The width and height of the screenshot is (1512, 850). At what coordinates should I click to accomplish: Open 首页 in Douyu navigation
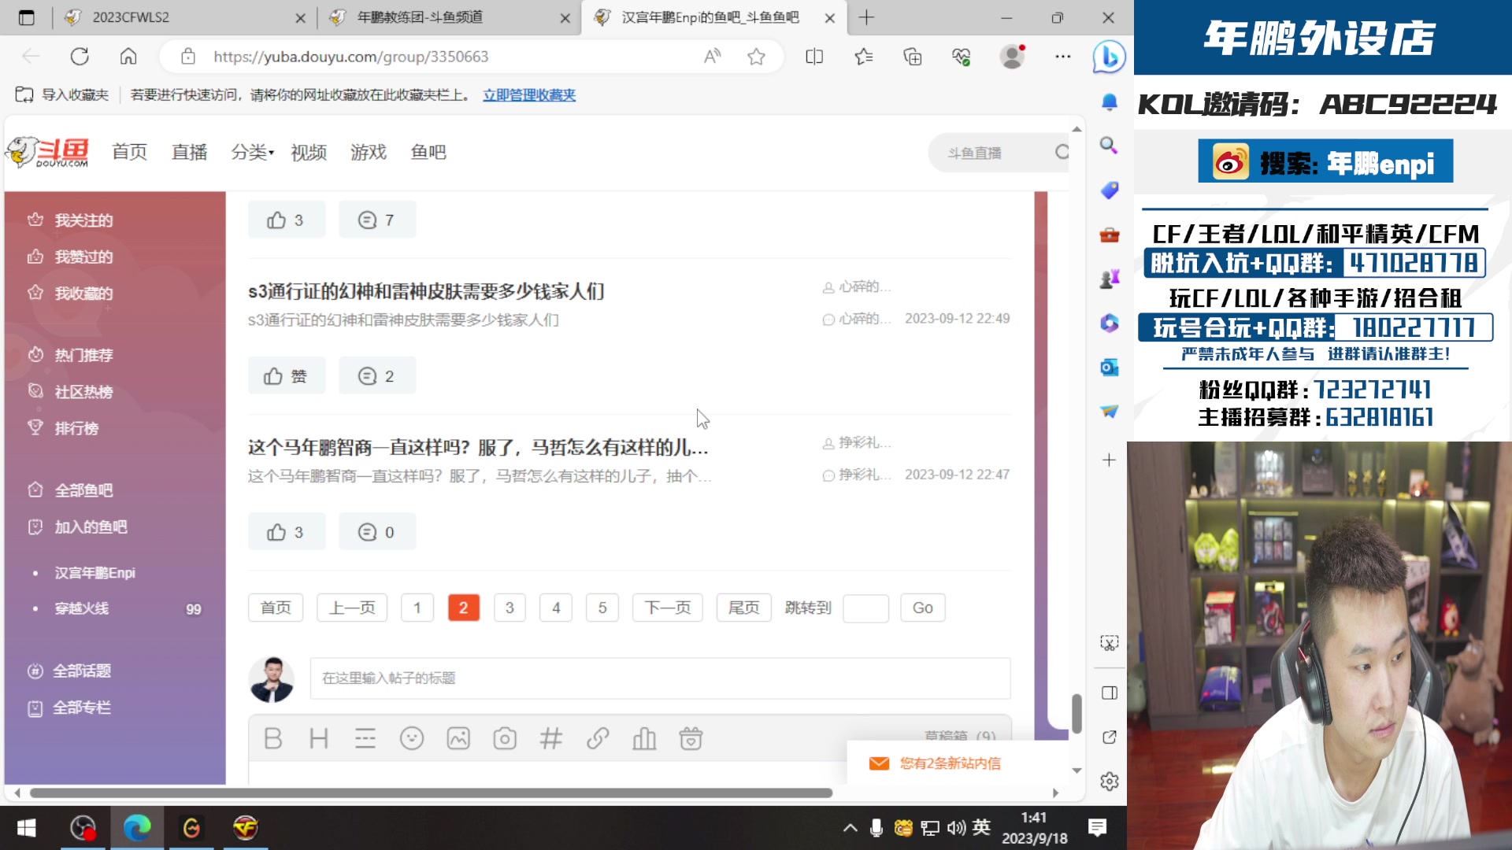click(x=129, y=152)
